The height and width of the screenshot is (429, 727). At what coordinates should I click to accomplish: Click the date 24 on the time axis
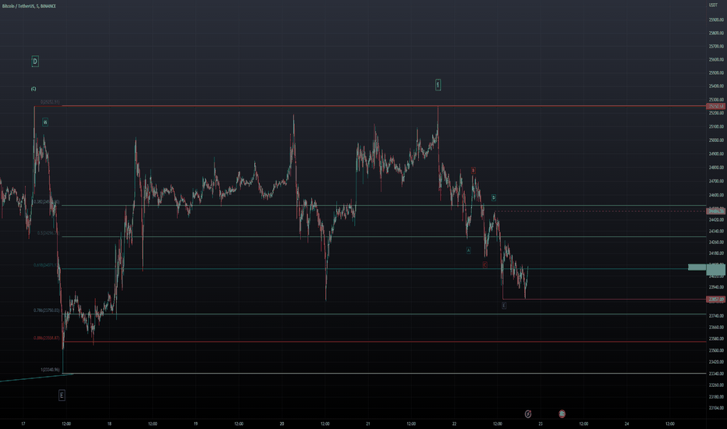tap(627, 424)
